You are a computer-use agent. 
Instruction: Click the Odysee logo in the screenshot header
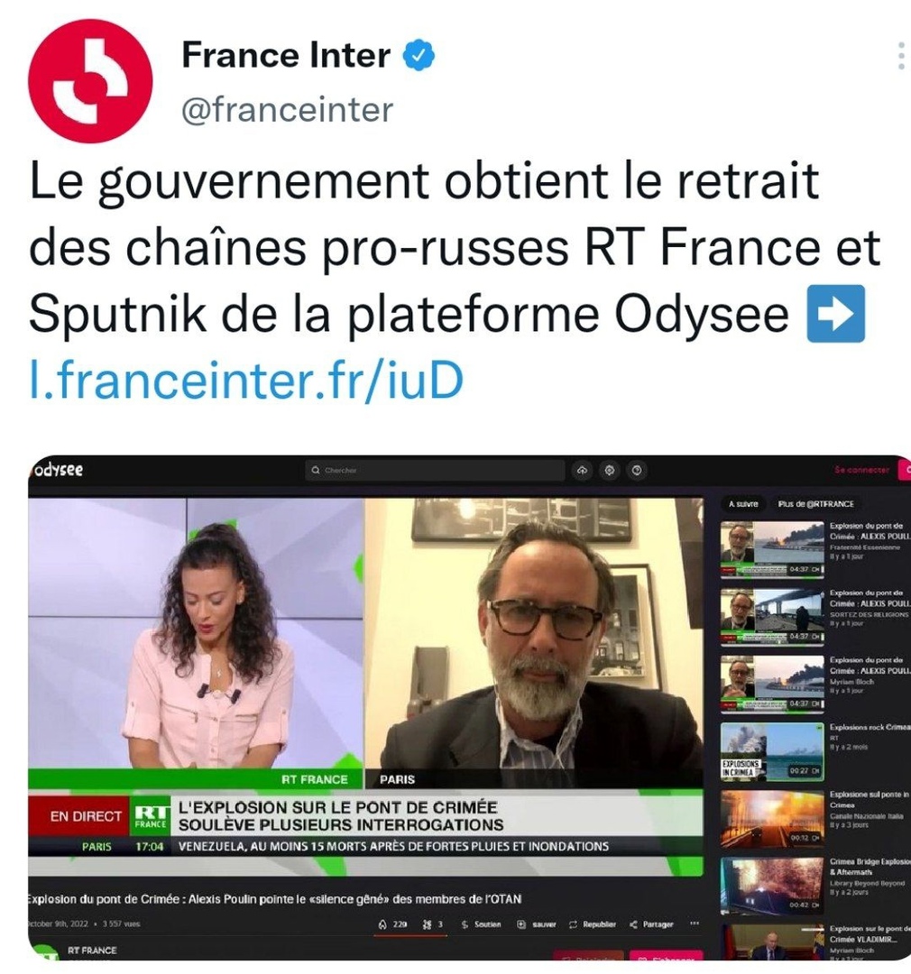[59, 470]
